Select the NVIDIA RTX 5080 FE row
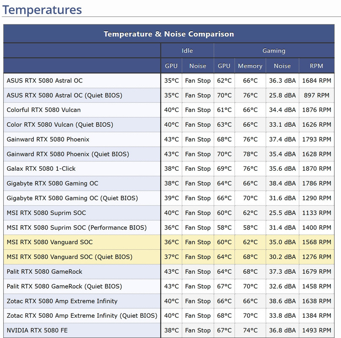The height and width of the screenshot is (338, 341). [169, 330]
